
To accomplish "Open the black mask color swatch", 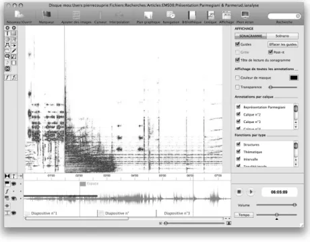I will pos(294,78).
